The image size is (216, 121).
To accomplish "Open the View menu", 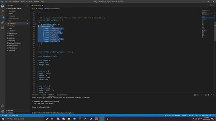I will (22, 2).
